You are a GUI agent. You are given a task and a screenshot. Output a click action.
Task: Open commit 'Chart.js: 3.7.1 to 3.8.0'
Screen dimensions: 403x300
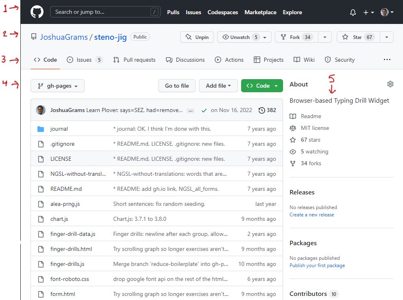[140, 219]
